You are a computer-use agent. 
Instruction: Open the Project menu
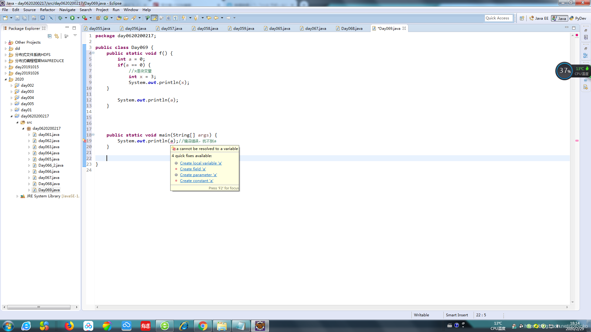[x=102, y=10]
